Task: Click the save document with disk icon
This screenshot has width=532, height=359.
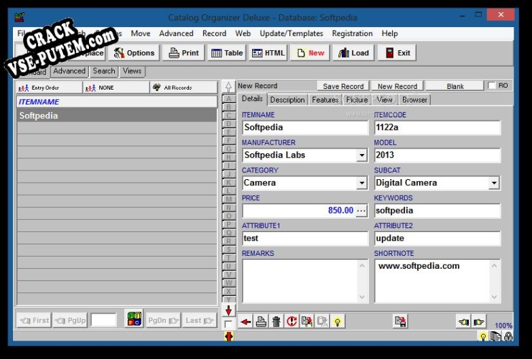Action: (x=401, y=322)
